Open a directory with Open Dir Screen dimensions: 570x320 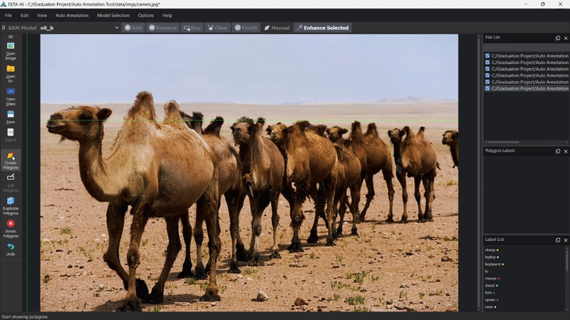point(11,74)
